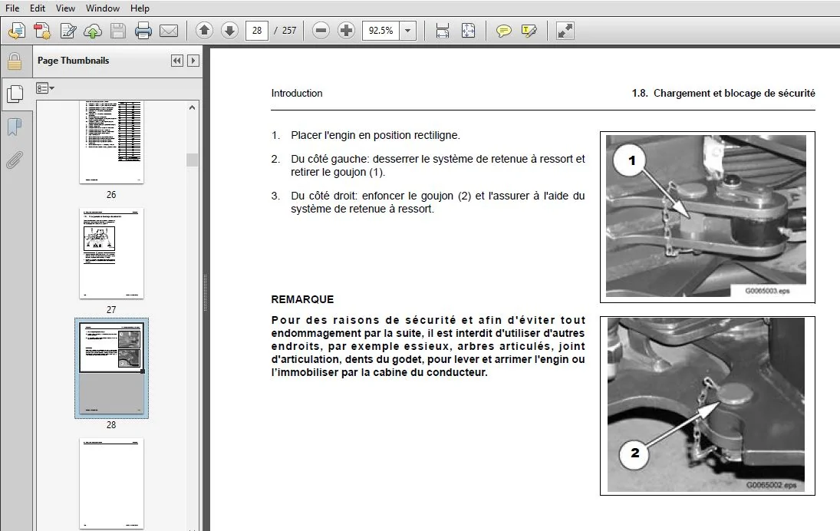
Task: Select page 28 thumbnail
Action: click(x=111, y=368)
